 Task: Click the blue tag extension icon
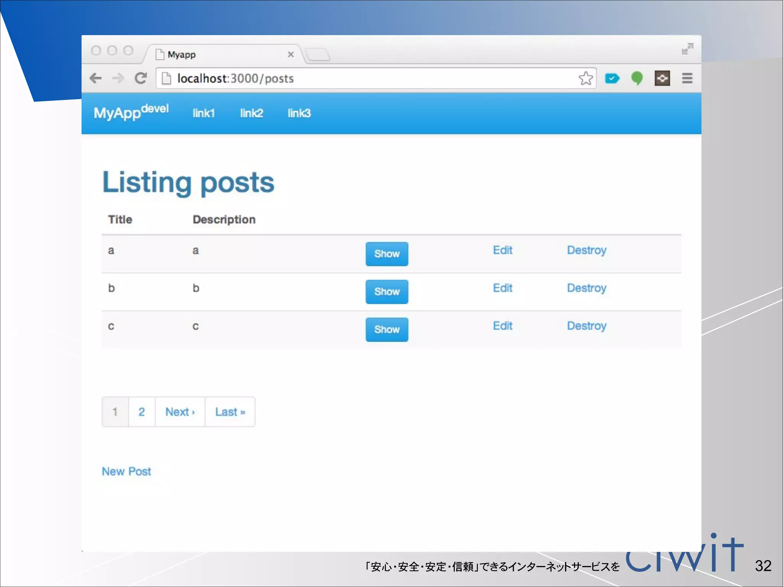pyautogui.click(x=612, y=78)
